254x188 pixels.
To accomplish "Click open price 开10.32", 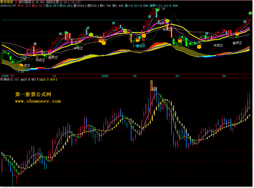I will pos(23,6).
